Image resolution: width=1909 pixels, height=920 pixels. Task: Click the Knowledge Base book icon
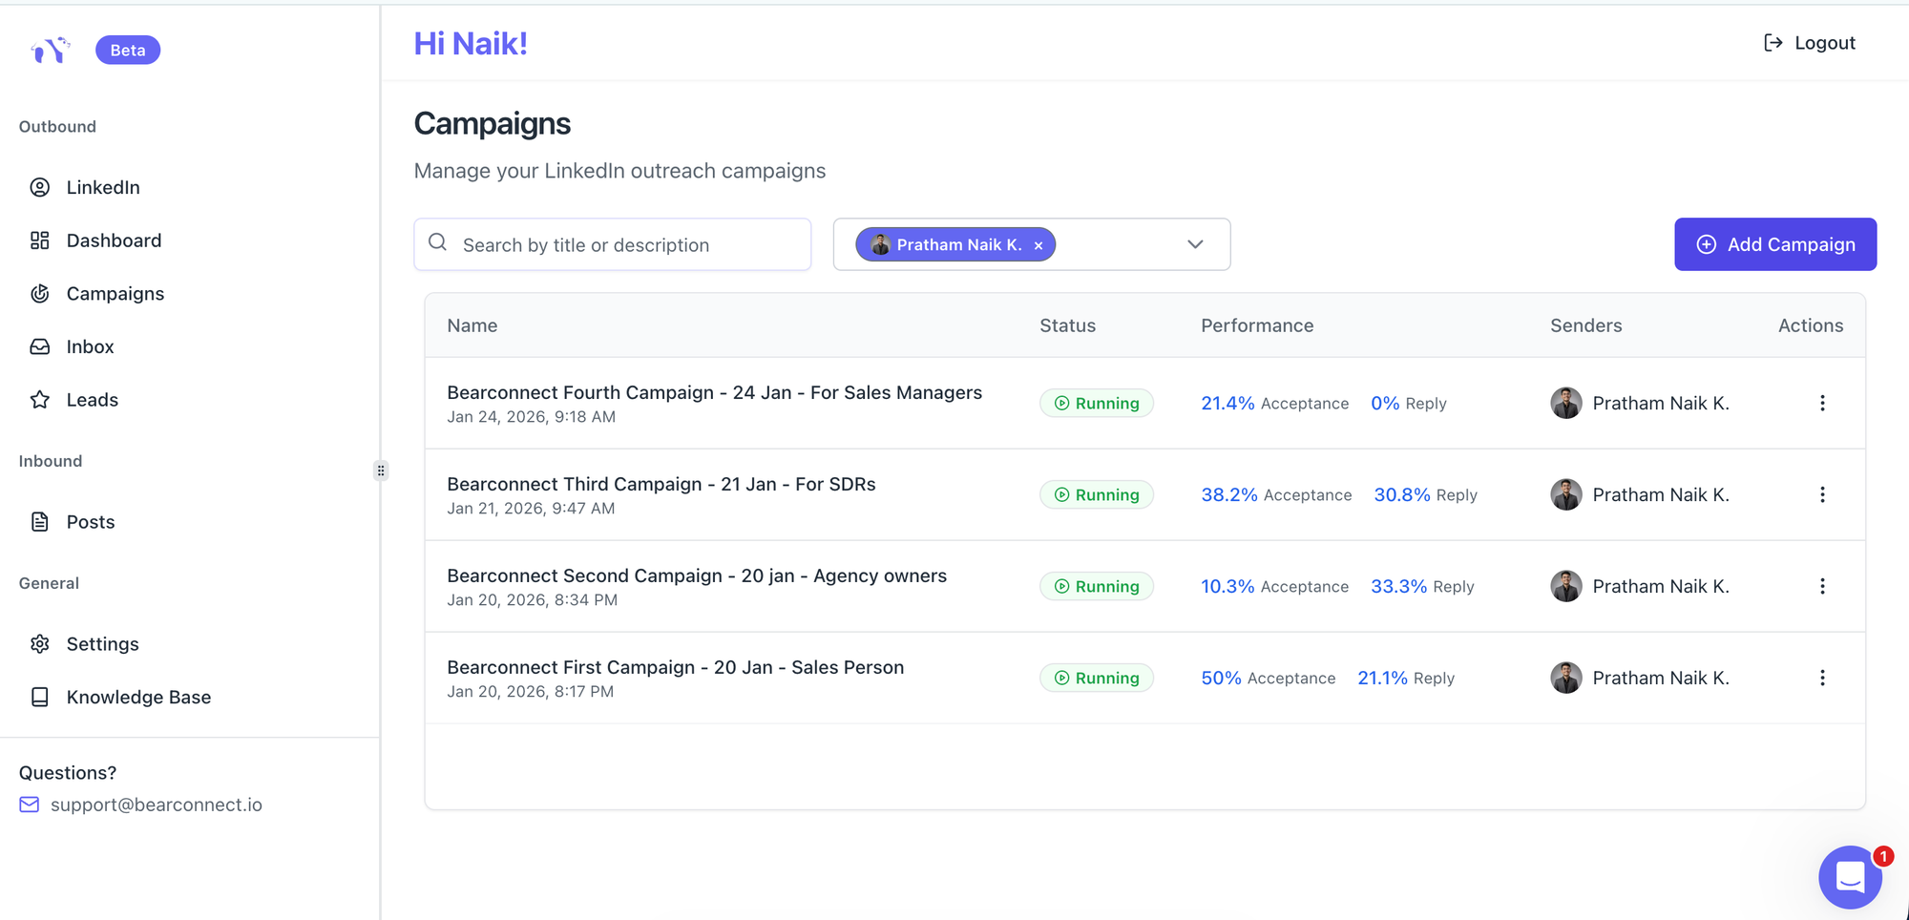(40, 698)
